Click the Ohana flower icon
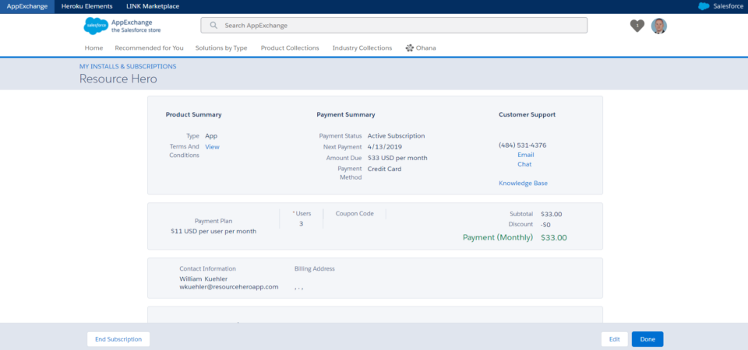This screenshot has width=748, height=350. (409, 48)
